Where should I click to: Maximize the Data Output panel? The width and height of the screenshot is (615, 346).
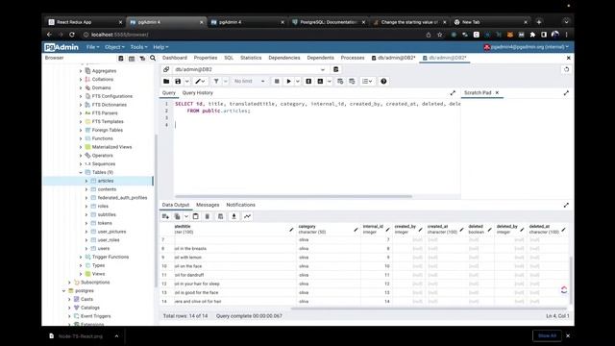pos(566,205)
